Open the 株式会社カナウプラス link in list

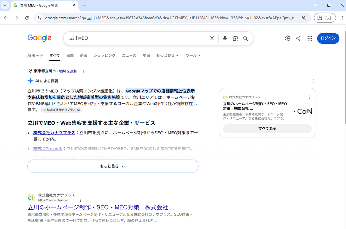(x=54, y=133)
